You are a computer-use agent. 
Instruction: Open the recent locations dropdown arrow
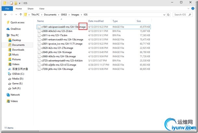(x=16, y=15)
